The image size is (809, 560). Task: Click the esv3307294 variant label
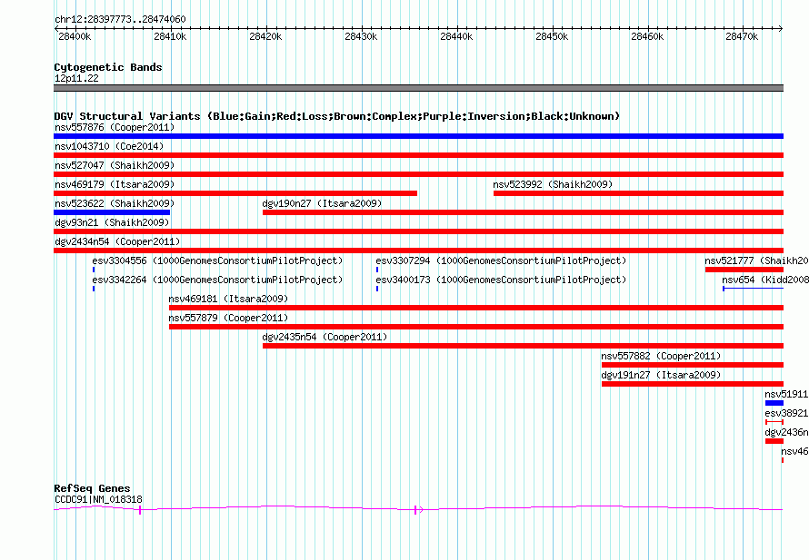tap(501, 260)
